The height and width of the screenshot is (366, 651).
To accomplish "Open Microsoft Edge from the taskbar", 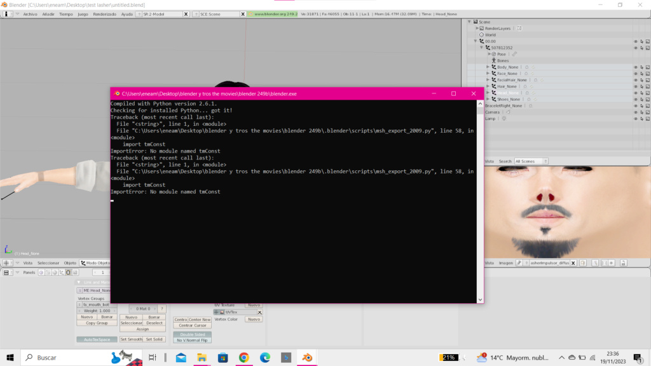I will (x=265, y=357).
